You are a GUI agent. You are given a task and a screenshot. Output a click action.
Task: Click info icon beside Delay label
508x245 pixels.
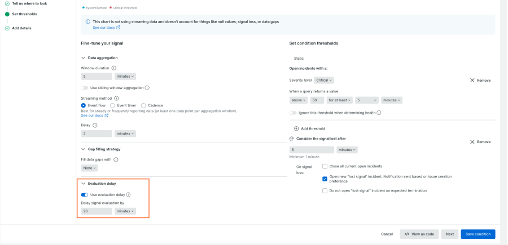[x=95, y=125]
